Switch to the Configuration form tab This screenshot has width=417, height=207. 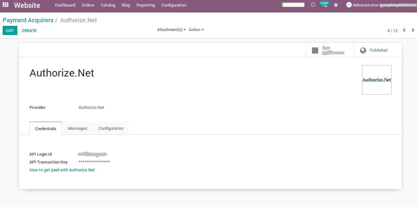(x=111, y=128)
